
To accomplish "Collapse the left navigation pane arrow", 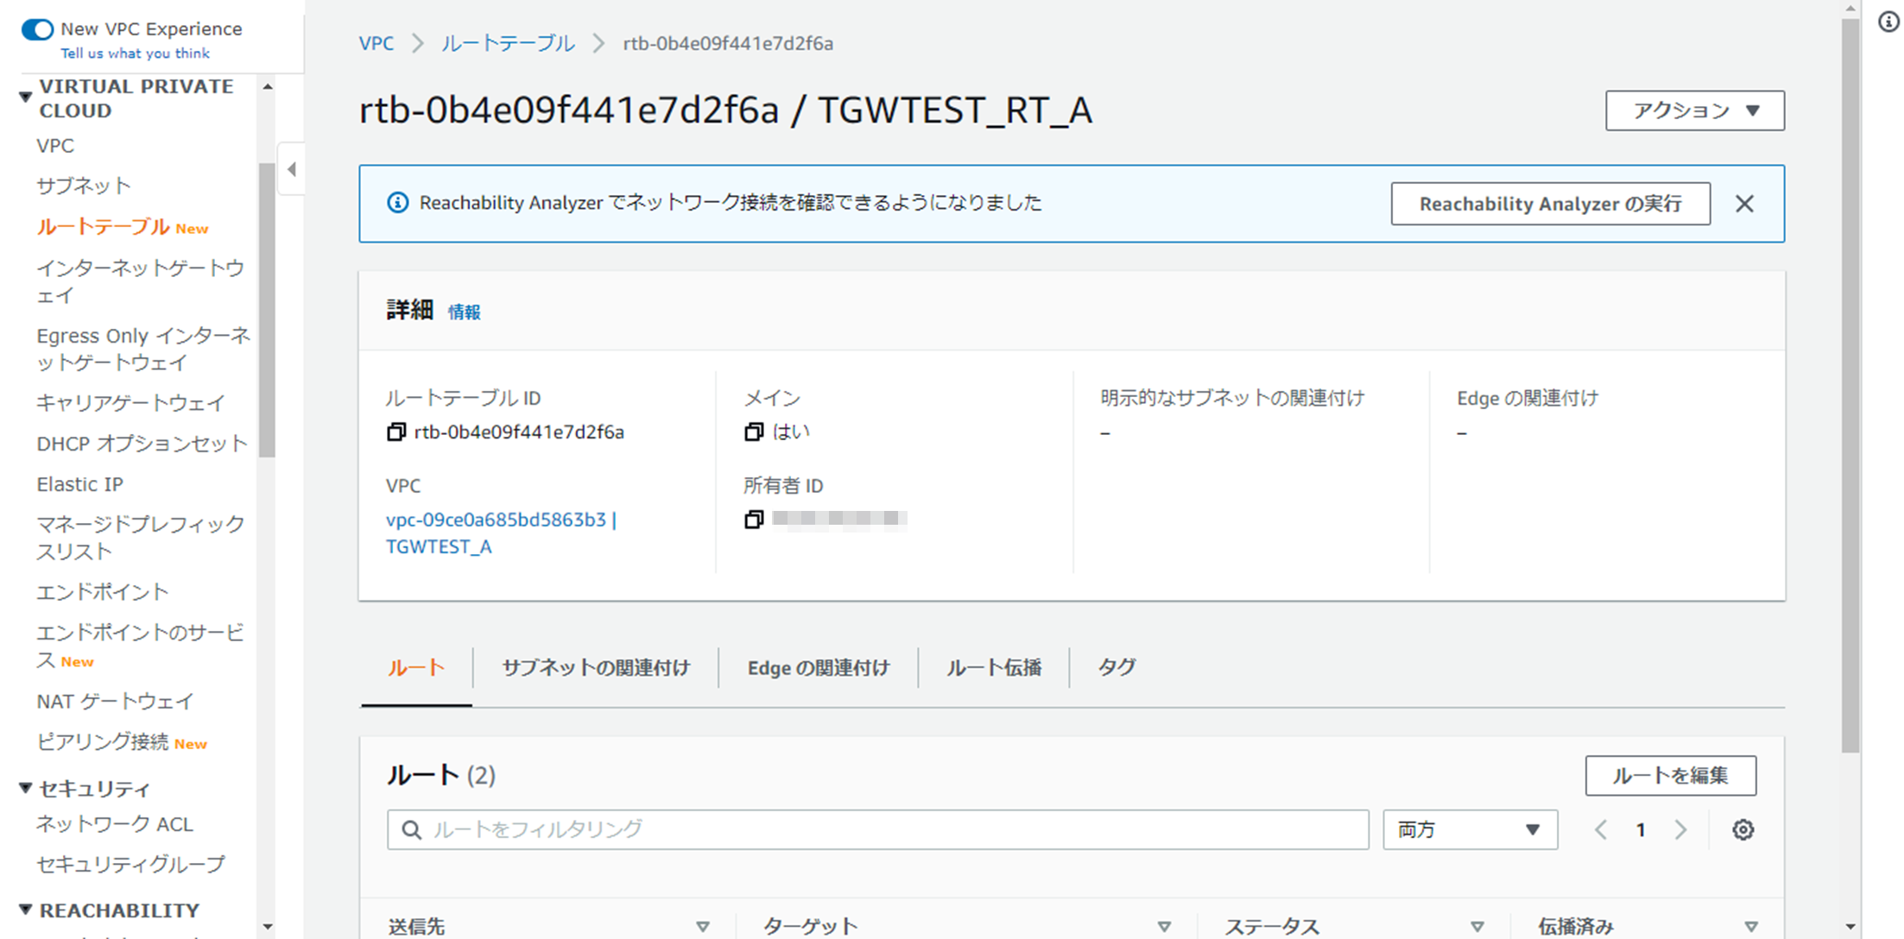I will tap(292, 169).
